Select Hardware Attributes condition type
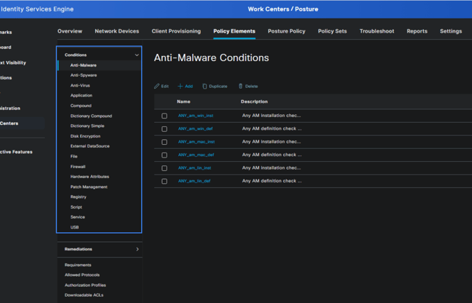The width and height of the screenshot is (472, 303). pyautogui.click(x=89, y=177)
